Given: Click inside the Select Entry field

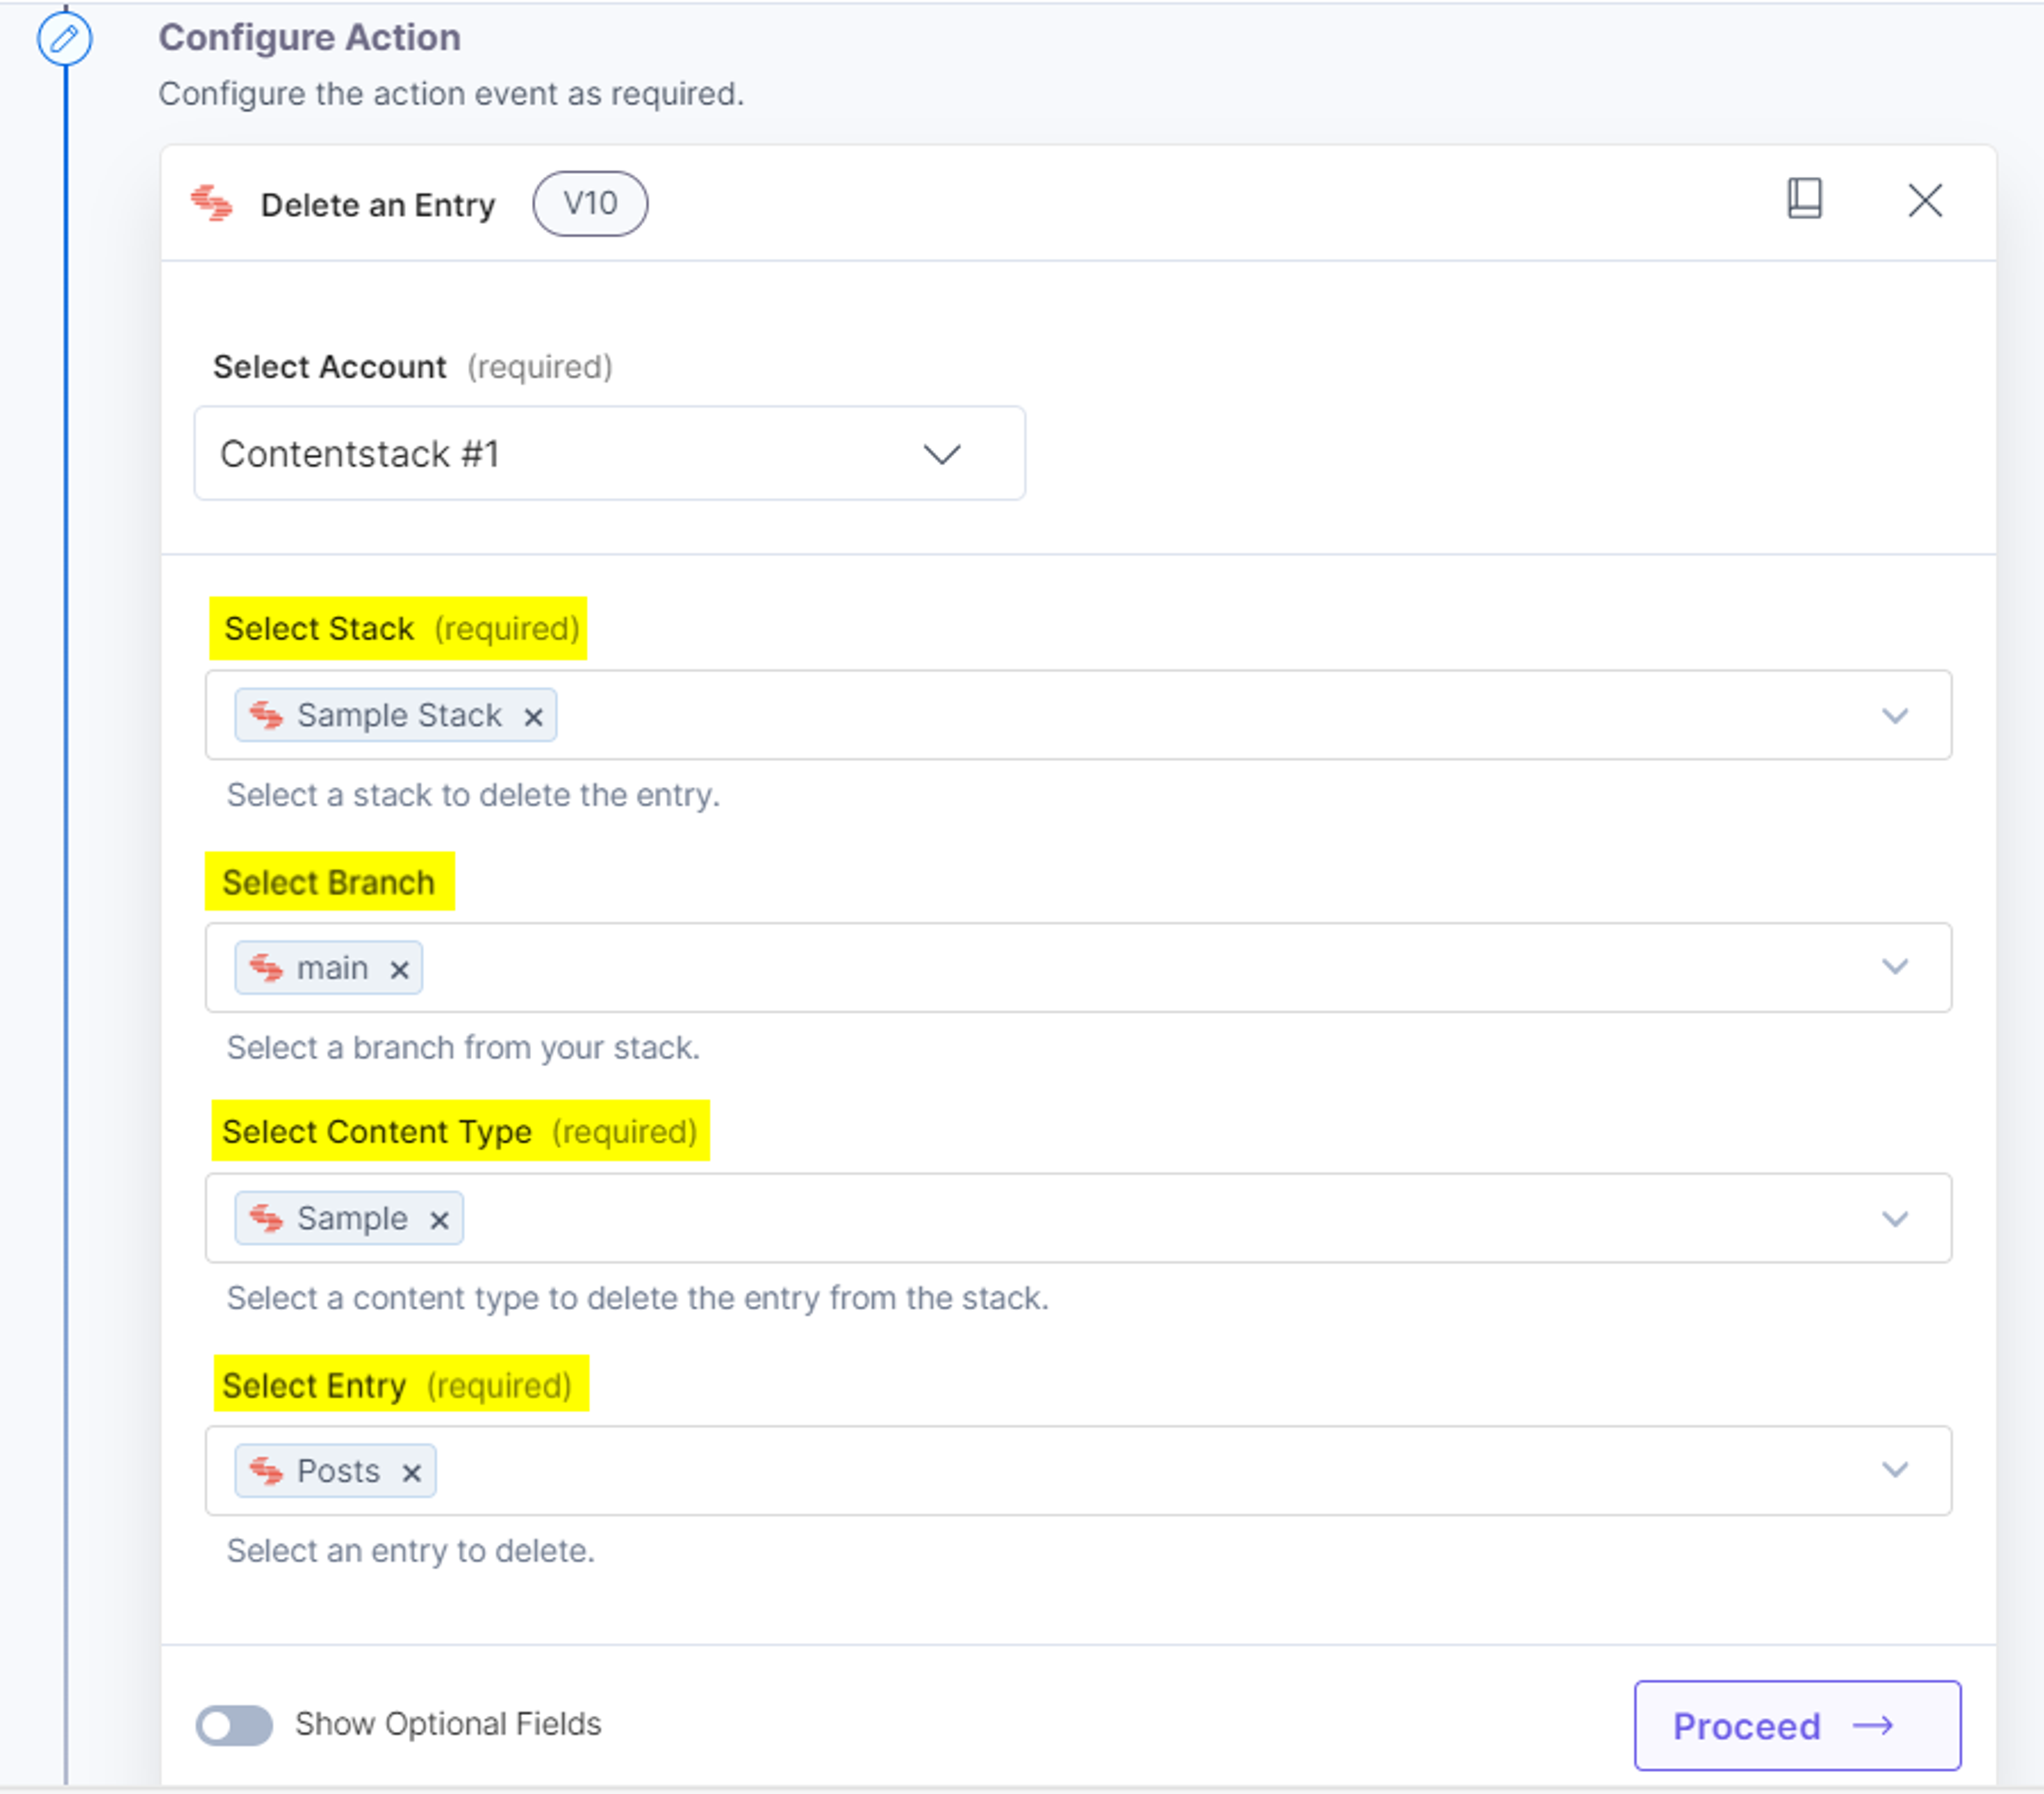Looking at the screenshot, I should coord(1078,1470).
